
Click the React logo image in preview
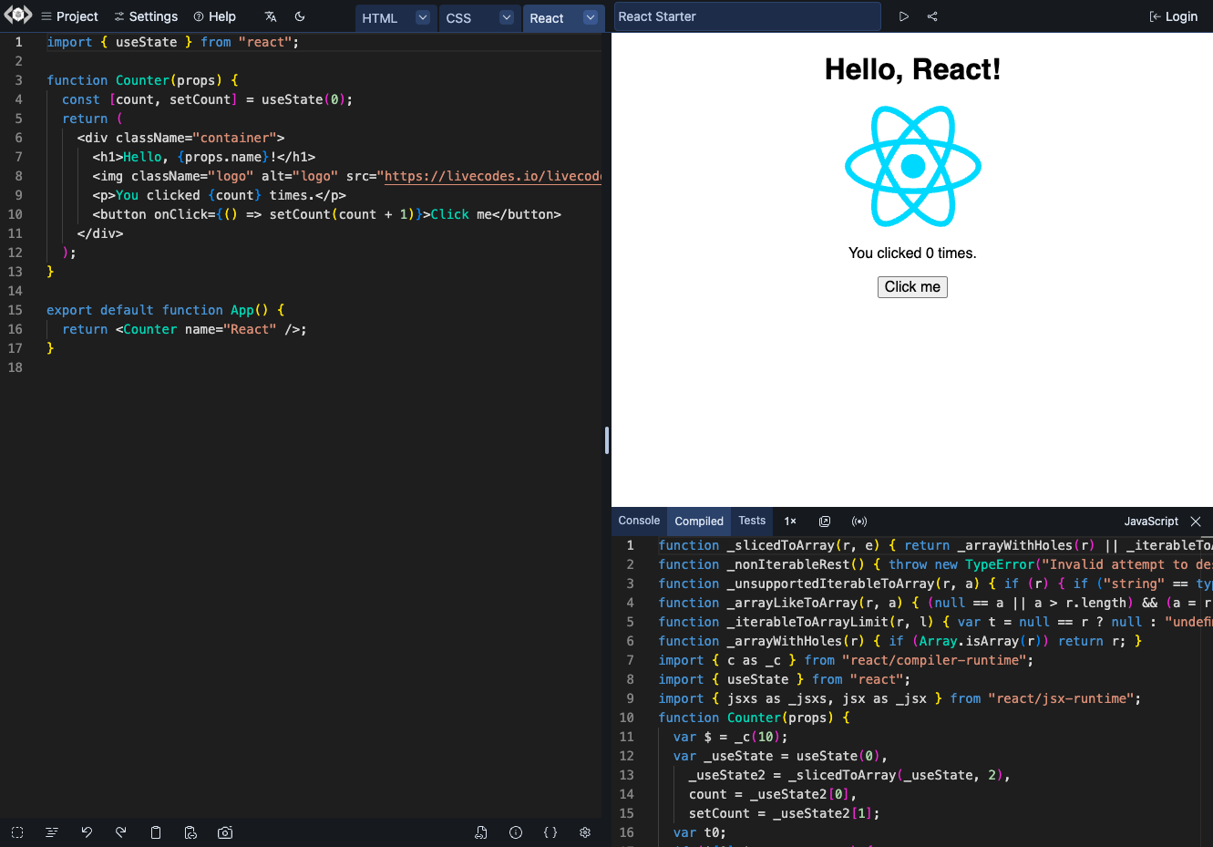coord(912,166)
